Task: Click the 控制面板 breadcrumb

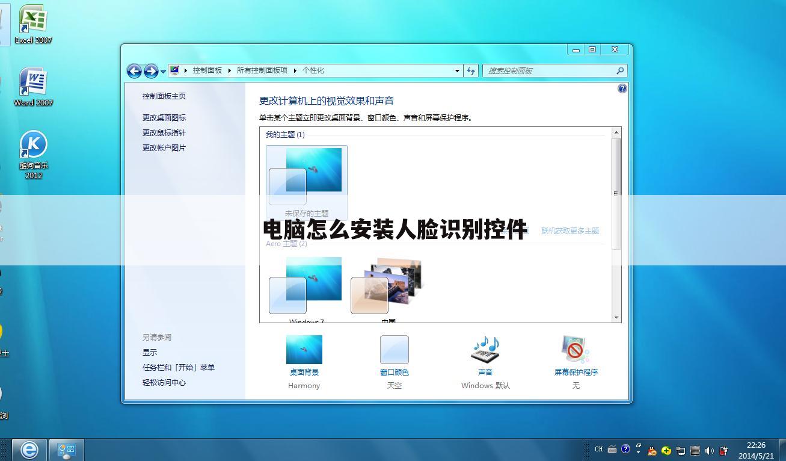Action: coord(207,70)
